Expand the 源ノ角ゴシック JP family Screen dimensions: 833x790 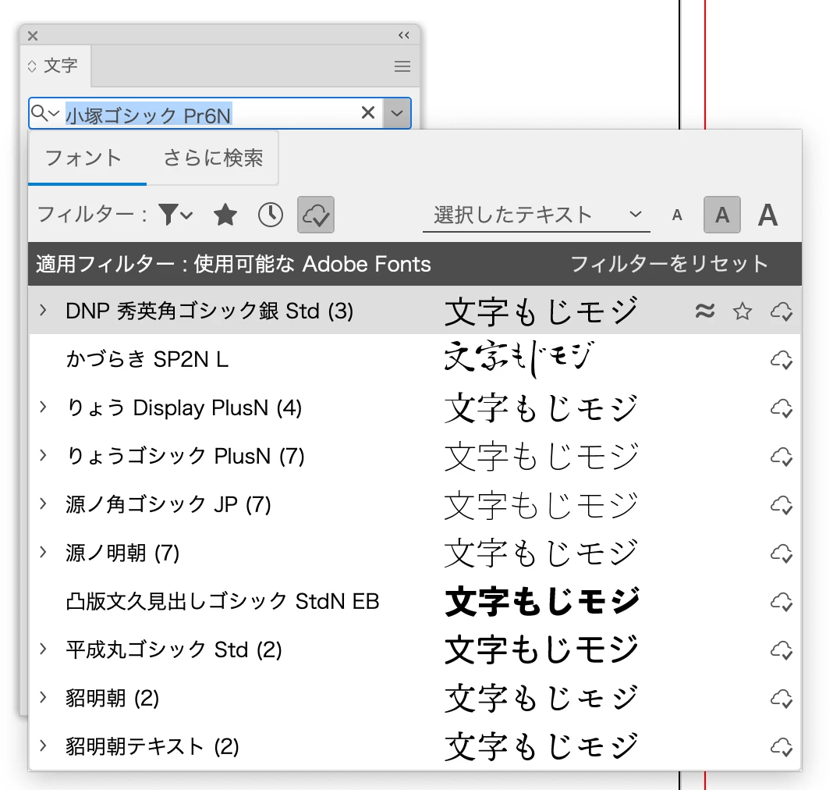(43, 504)
